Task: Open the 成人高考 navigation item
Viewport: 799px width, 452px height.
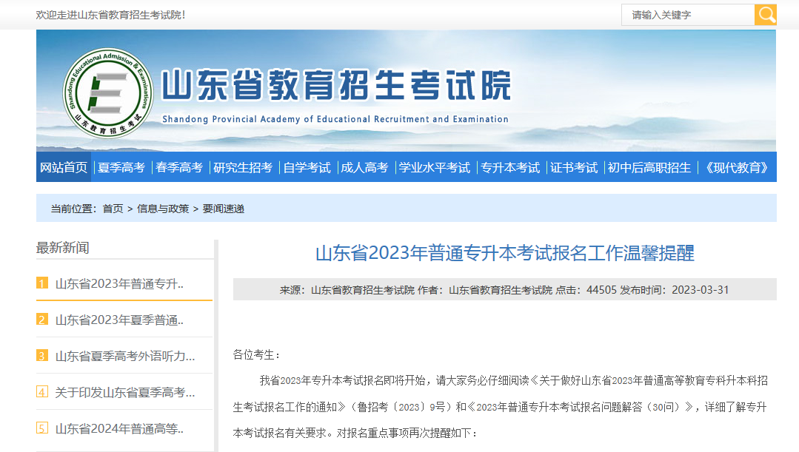Action: click(364, 167)
